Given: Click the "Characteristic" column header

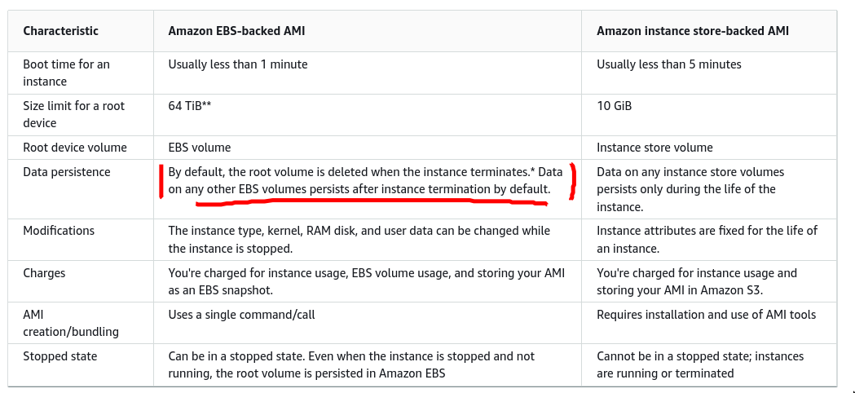Looking at the screenshot, I should coord(60,31).
